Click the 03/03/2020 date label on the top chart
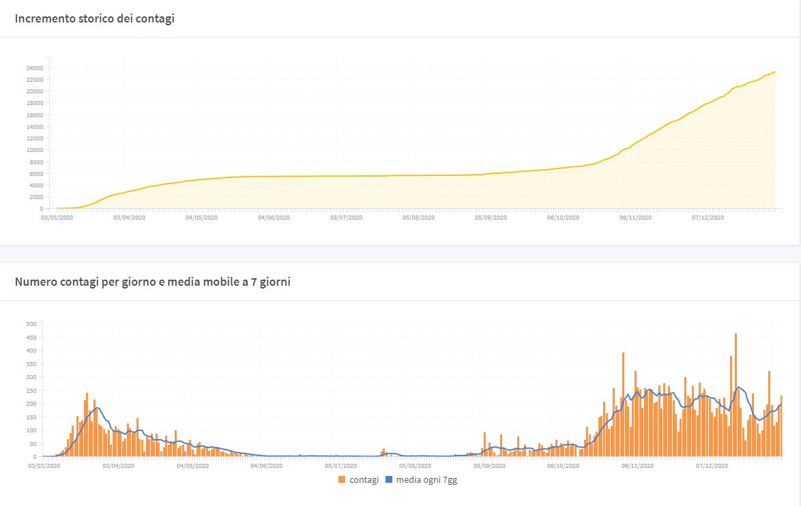 (57, 218)
